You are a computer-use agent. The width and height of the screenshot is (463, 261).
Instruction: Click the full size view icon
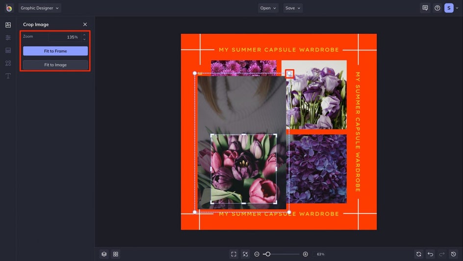(245, 254)
